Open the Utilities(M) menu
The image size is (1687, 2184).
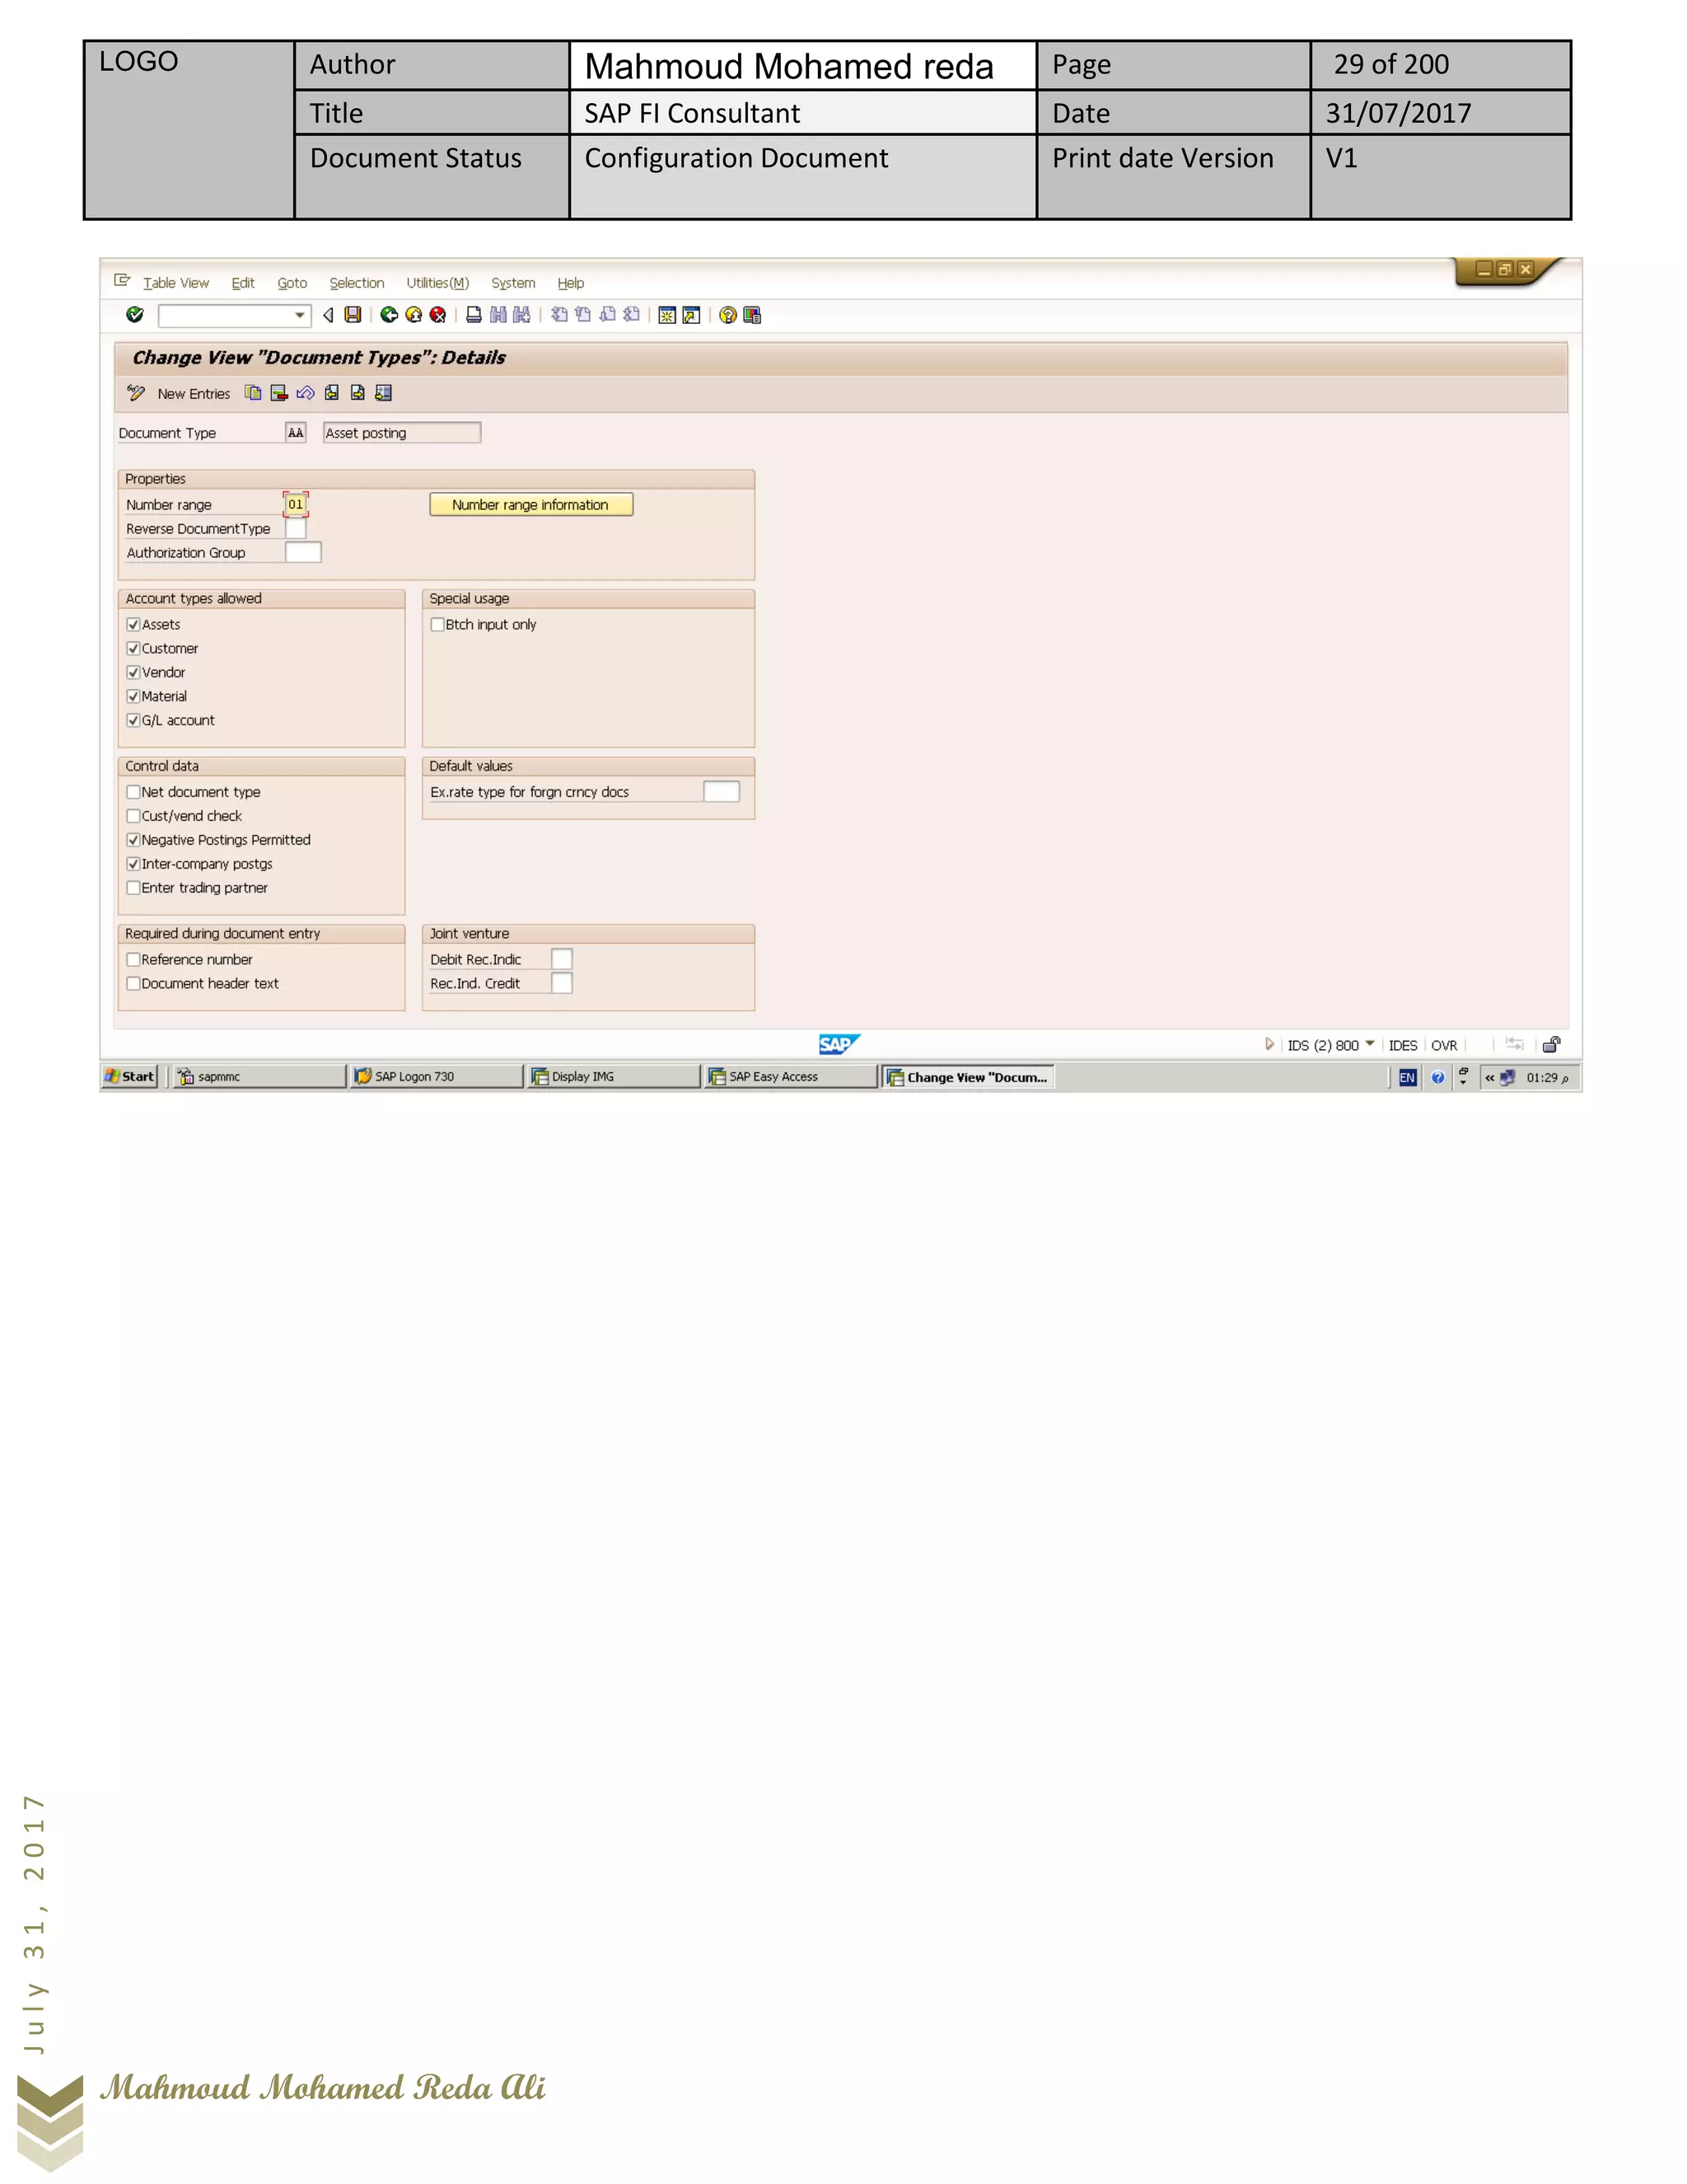click(437, 283)
